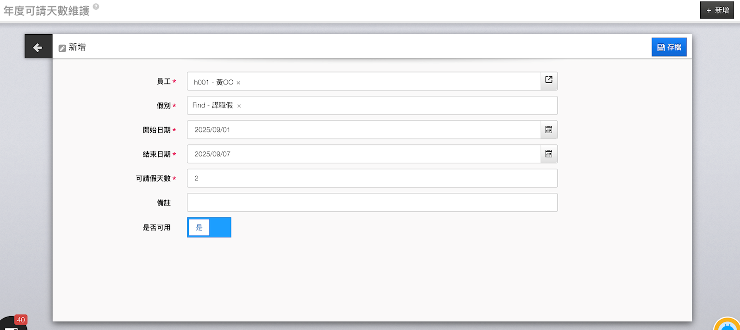
Task: Open the 員工 employee selection field
Action: [389, 82]
